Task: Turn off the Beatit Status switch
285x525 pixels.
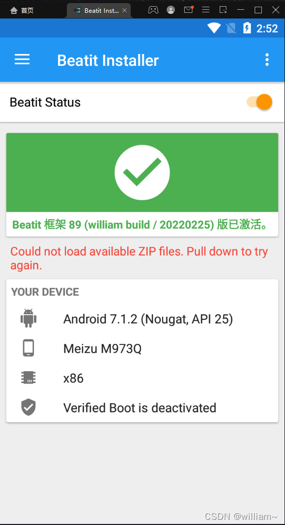Action: pos(260,102)
